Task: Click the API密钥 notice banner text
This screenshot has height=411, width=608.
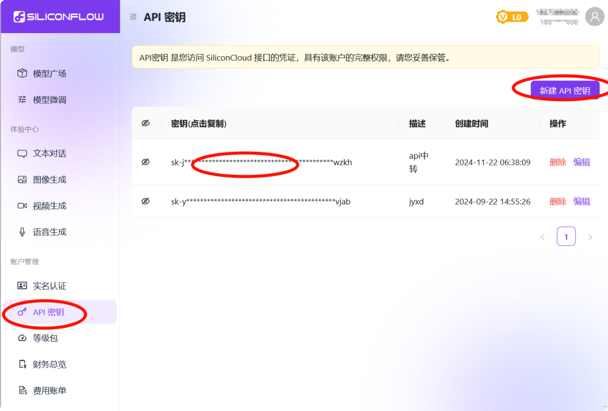Action: 294,58
